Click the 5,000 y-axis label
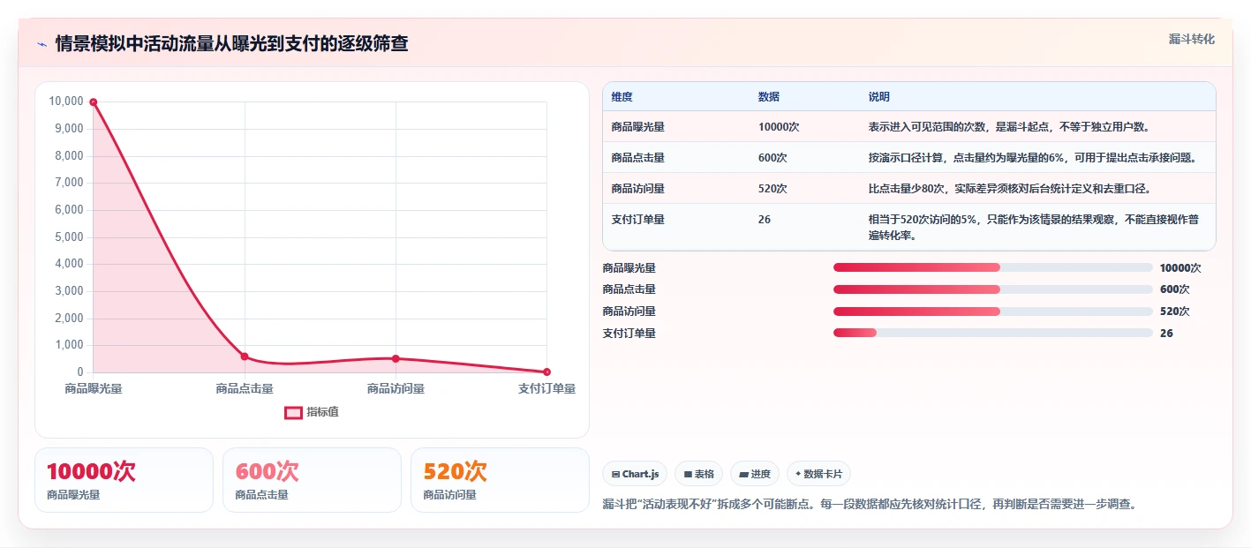This screenshot has width=1251, height=548. tap(69, 237)
